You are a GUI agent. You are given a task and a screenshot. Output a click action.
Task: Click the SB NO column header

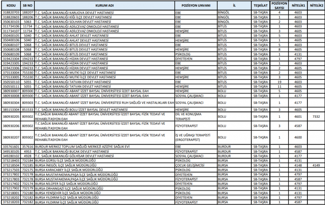point(28,6)
